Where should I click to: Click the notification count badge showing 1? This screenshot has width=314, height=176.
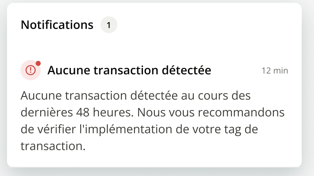coord(108,25)
